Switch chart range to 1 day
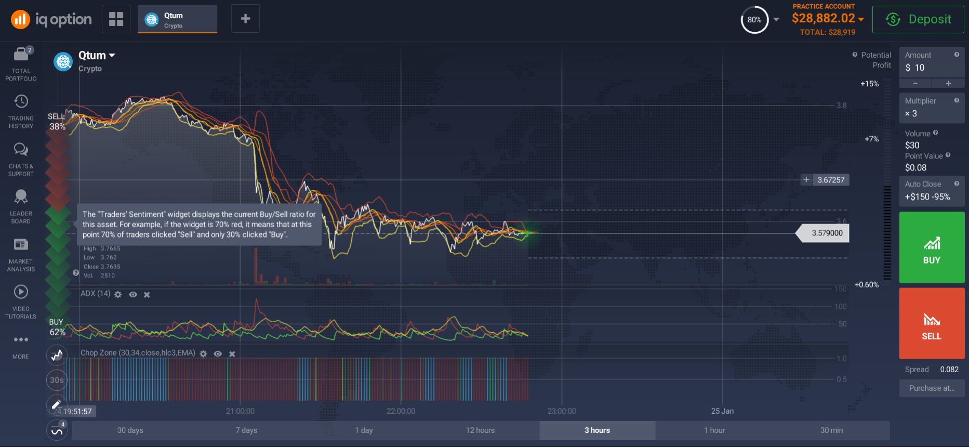This screenshot has width=969, height=447. [364, 430]
